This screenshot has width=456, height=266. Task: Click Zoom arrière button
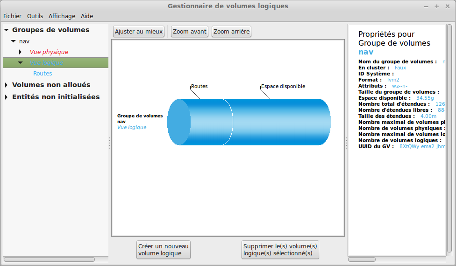point(231,31)
